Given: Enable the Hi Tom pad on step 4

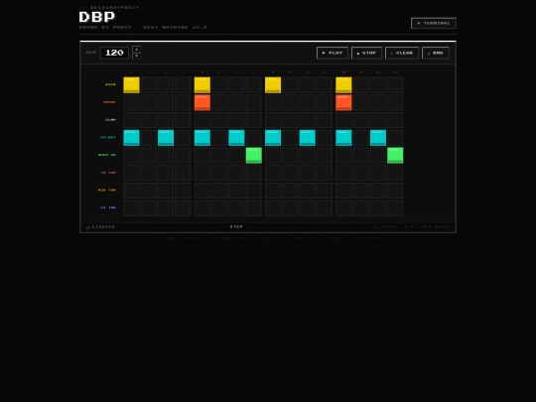Looking at the screenshot, I should point(183,207).
